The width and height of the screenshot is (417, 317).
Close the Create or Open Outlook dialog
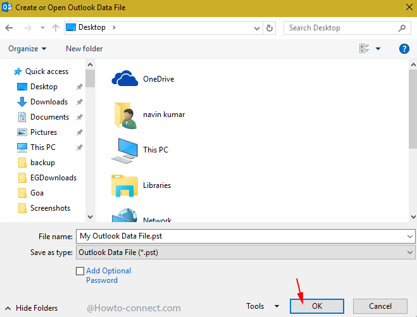[409, 7]
